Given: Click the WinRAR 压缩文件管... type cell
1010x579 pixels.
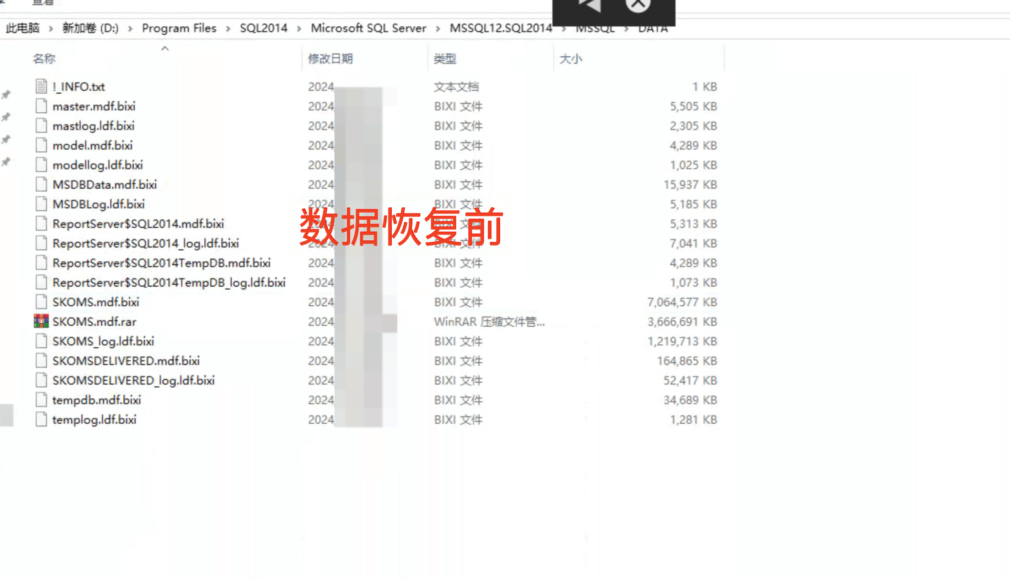Looking at the screenshot, I should pos(489,322).
